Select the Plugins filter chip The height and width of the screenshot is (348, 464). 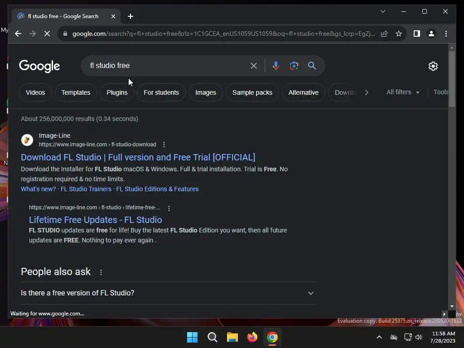(x=117, y=92)
